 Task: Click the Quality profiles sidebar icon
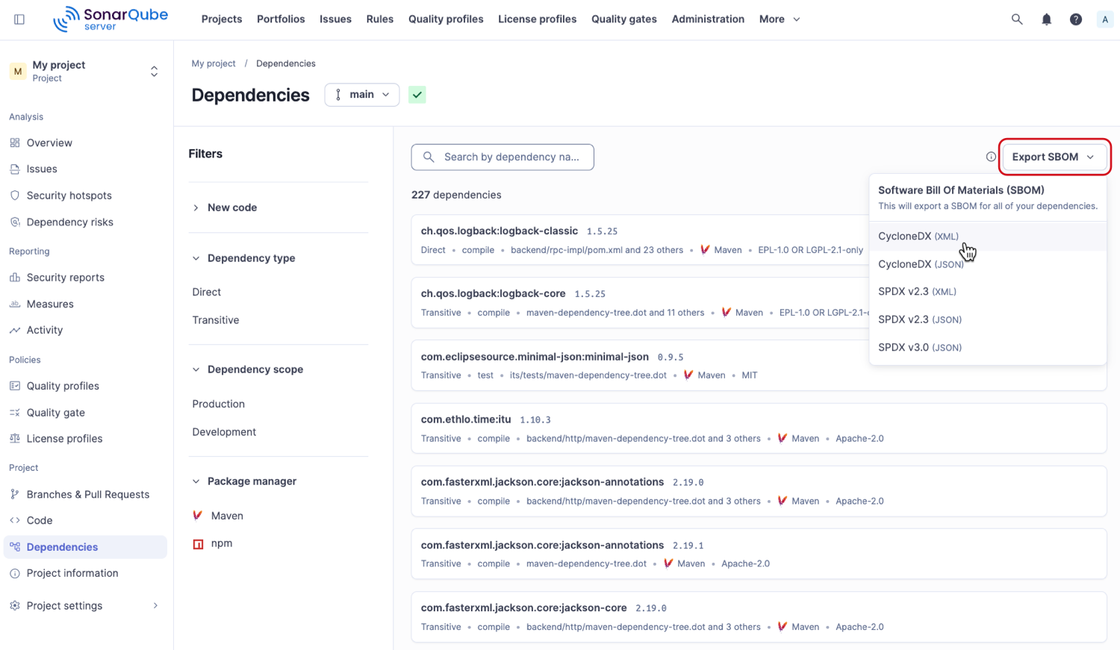[15, 386]
